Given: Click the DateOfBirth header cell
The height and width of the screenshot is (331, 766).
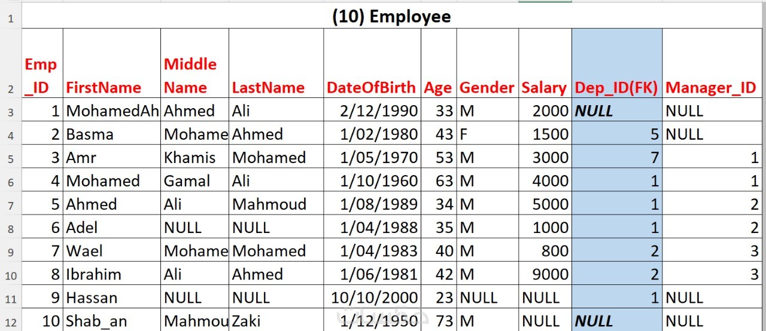Looking at the screenshot, I should 371,88.
